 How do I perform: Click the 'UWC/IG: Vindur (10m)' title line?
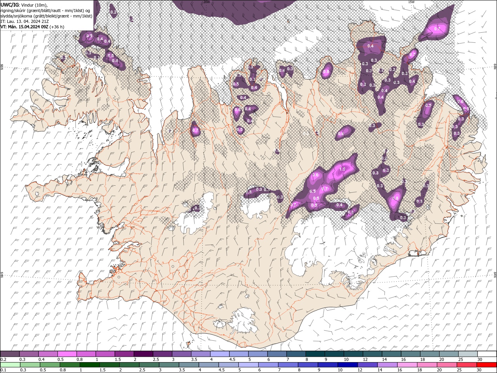pos(24,5)
